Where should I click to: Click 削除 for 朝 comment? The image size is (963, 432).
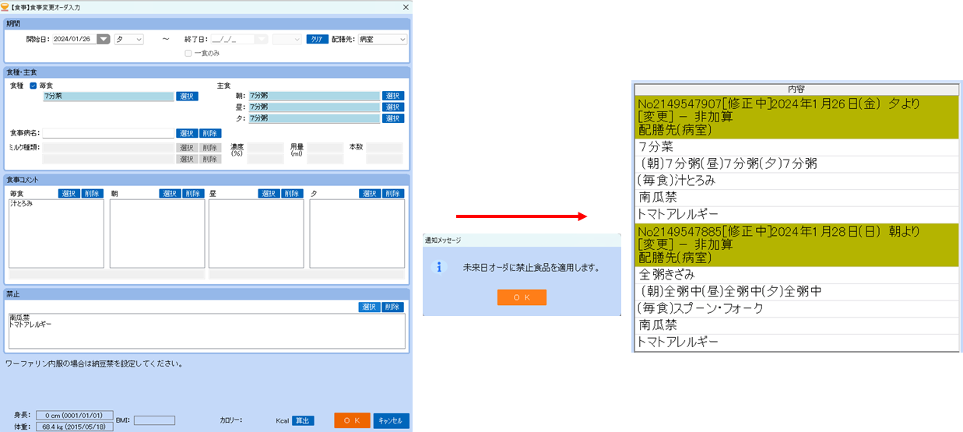click(x=194, y=193)
